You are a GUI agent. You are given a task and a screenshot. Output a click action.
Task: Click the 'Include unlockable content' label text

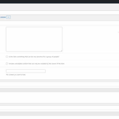point(37,64)
